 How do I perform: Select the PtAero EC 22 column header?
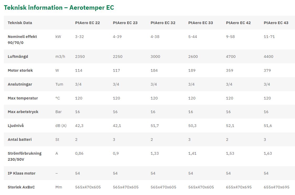[87, 23]
